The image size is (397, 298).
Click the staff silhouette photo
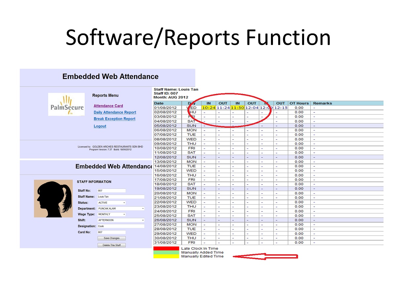[x=53, y=198]
